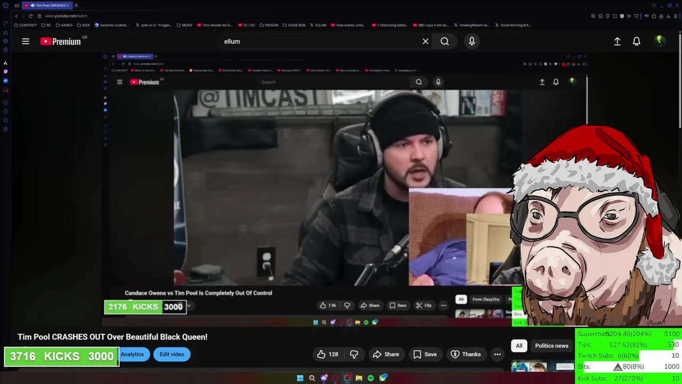Open the account avatar menu
The image size is (682, 384).
660,41
